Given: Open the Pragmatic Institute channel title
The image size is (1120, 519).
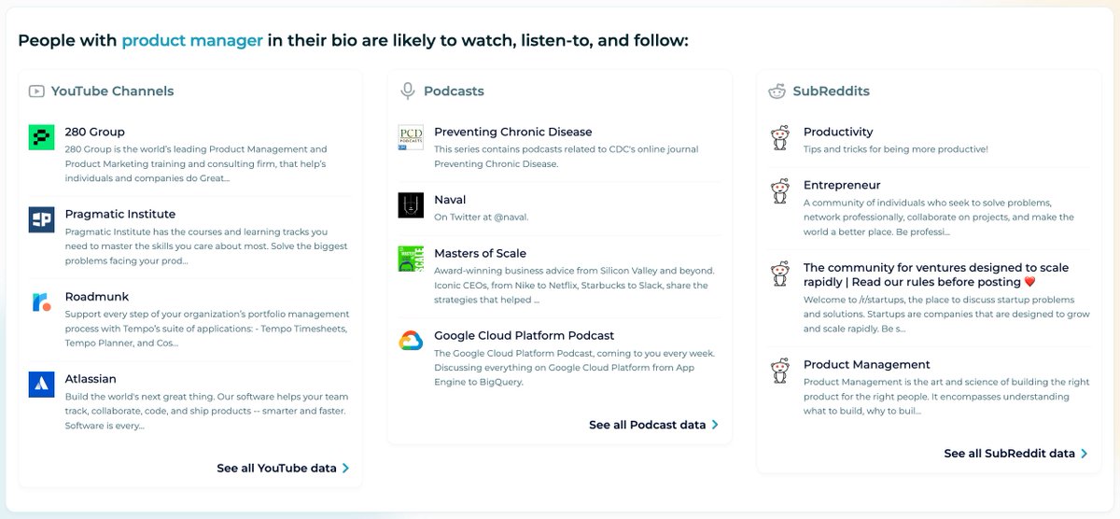Looking at the screenshot, I should point(120,214).
